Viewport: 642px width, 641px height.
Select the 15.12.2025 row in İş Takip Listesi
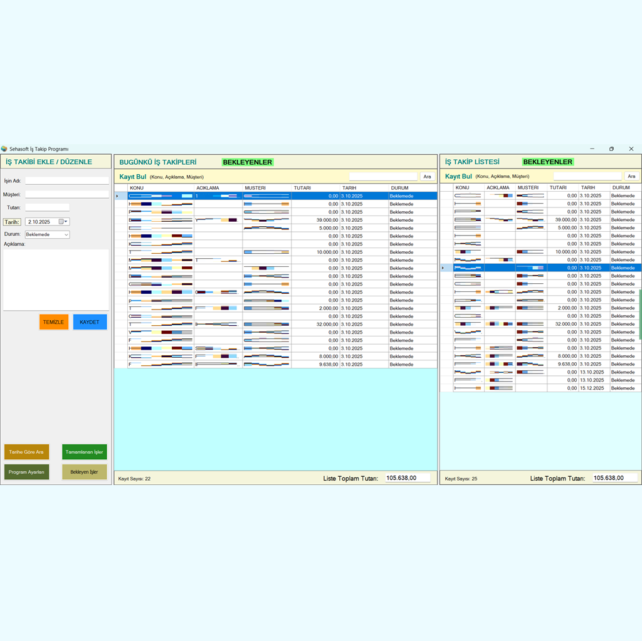pos(591,388)
